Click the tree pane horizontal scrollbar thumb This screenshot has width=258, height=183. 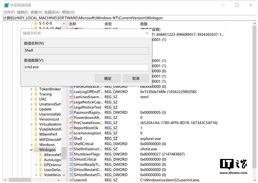(x=20, y=180)
